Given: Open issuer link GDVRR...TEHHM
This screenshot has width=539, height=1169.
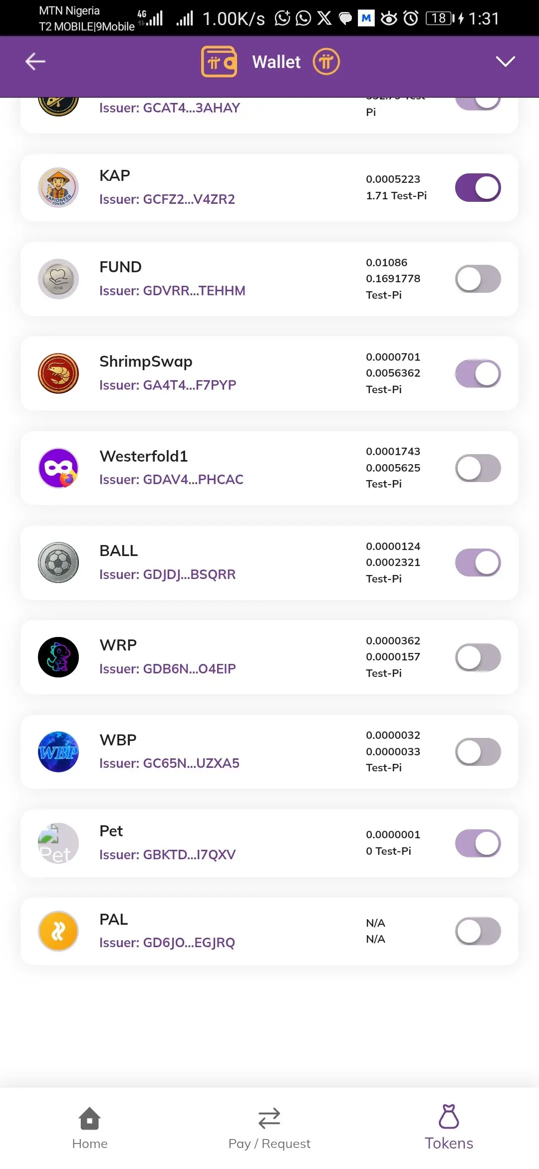Looking at the screenshot, I should tap(172, 291).
